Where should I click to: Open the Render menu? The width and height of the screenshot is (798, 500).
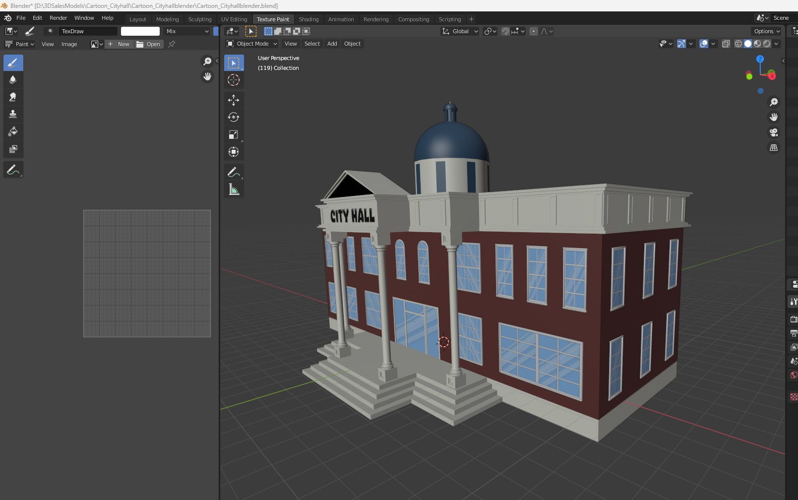point(58,18)
